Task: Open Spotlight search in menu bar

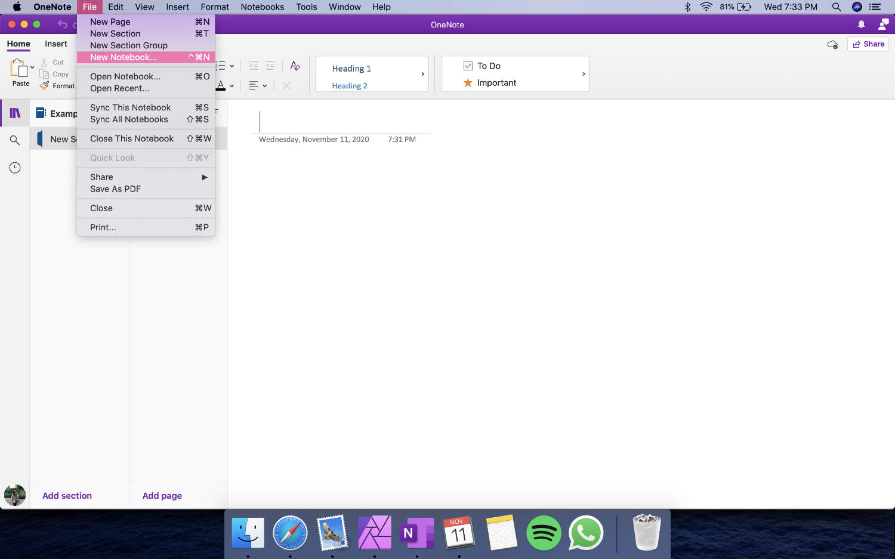Action: coord(837,7)
